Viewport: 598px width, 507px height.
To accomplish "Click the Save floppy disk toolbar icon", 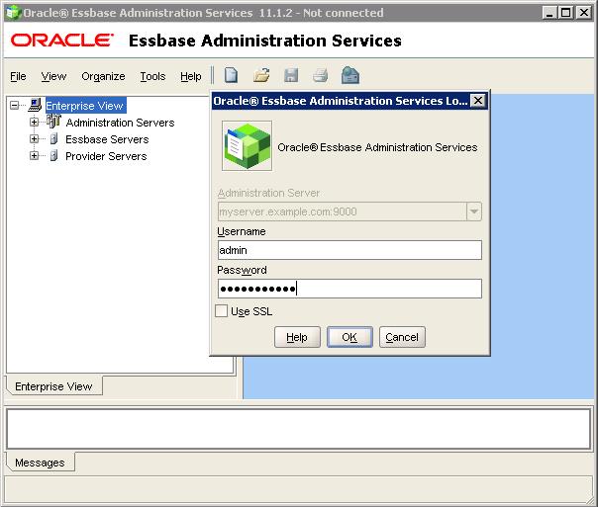I will pos(291,75).
